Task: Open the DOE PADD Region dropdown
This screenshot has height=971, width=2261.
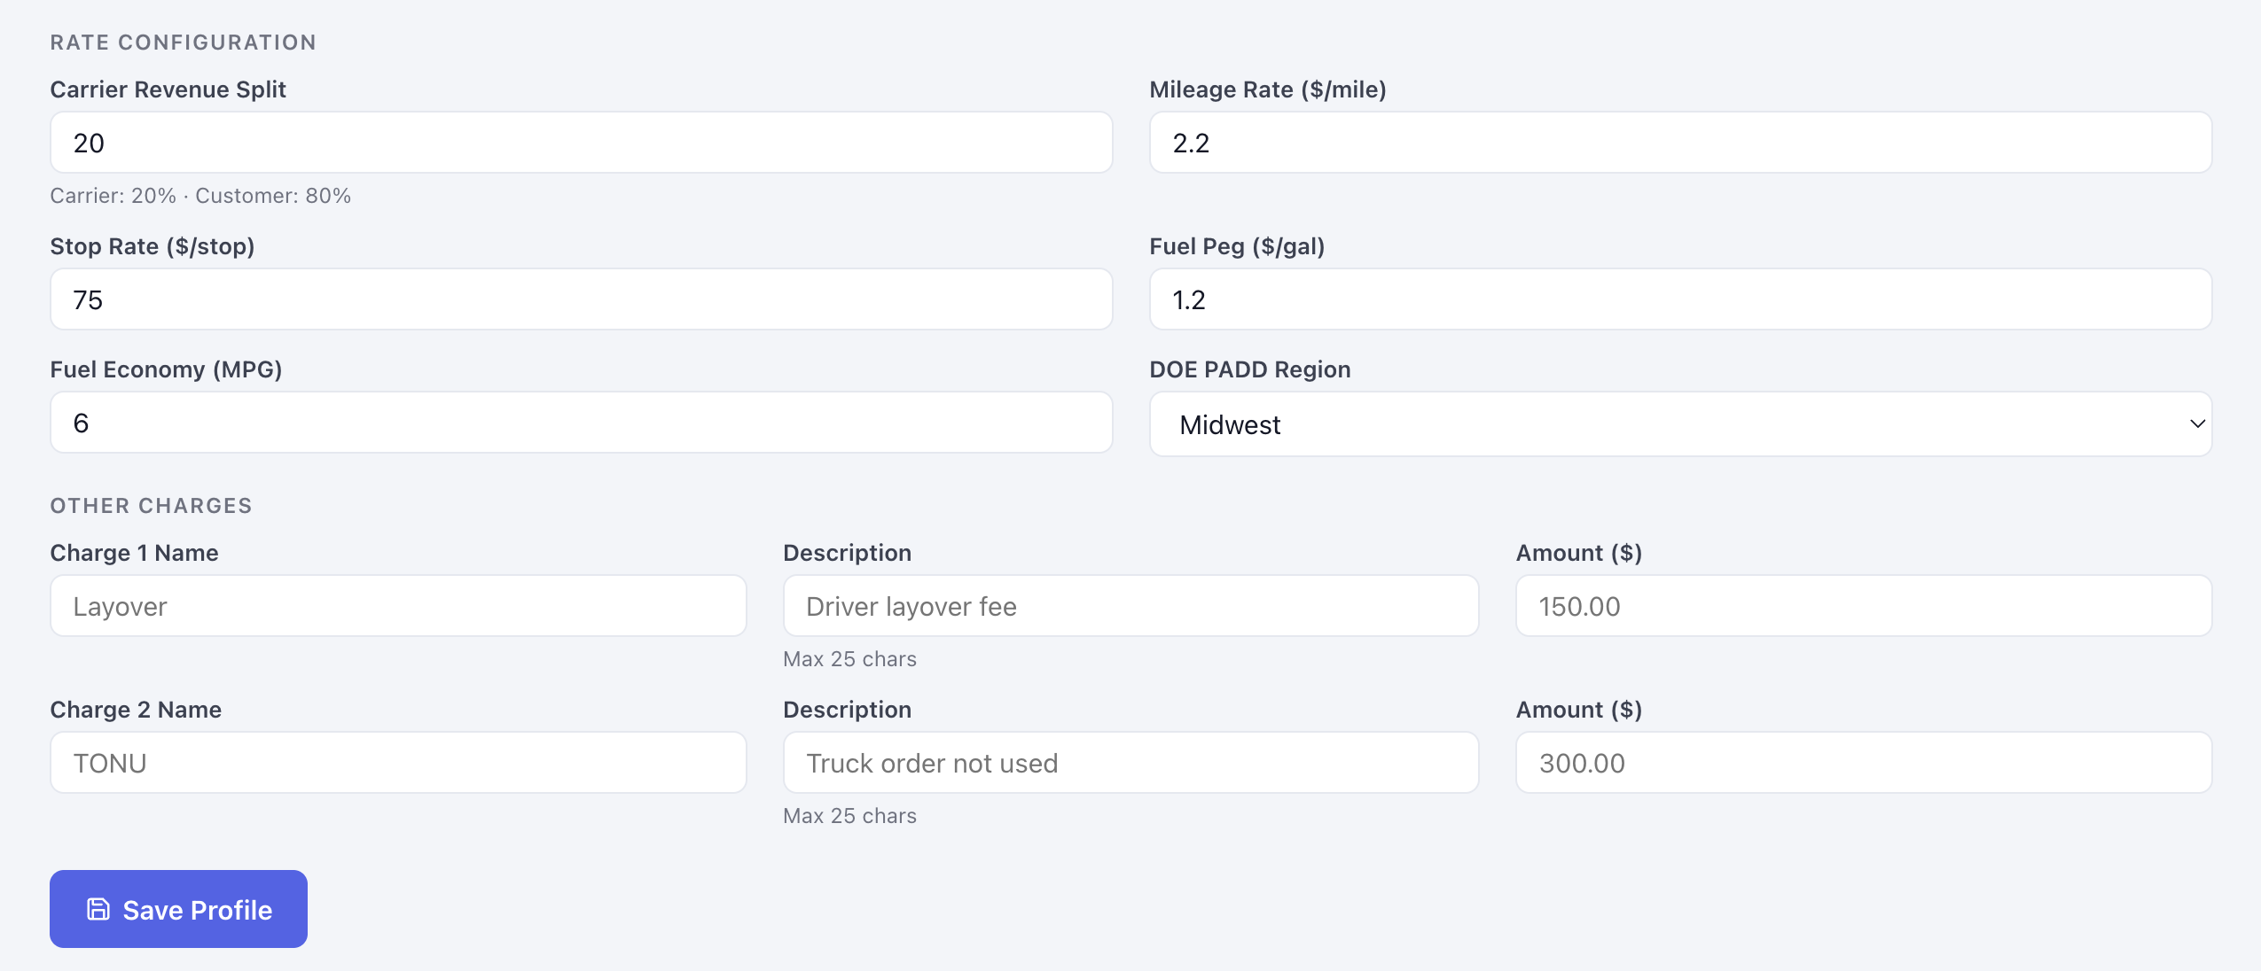Action: [1680, 424]
